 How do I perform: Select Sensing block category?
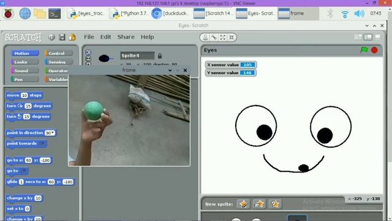59,62
